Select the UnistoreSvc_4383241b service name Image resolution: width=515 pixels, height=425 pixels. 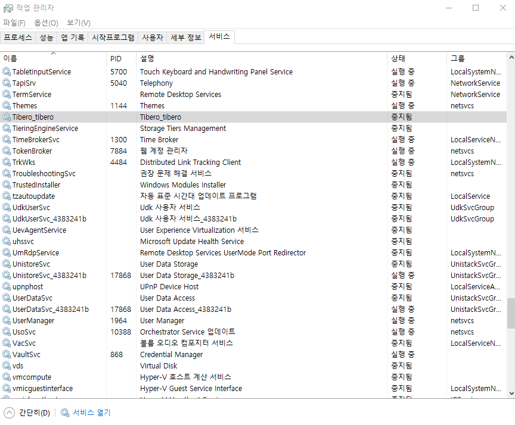click(x=49, y=276)
